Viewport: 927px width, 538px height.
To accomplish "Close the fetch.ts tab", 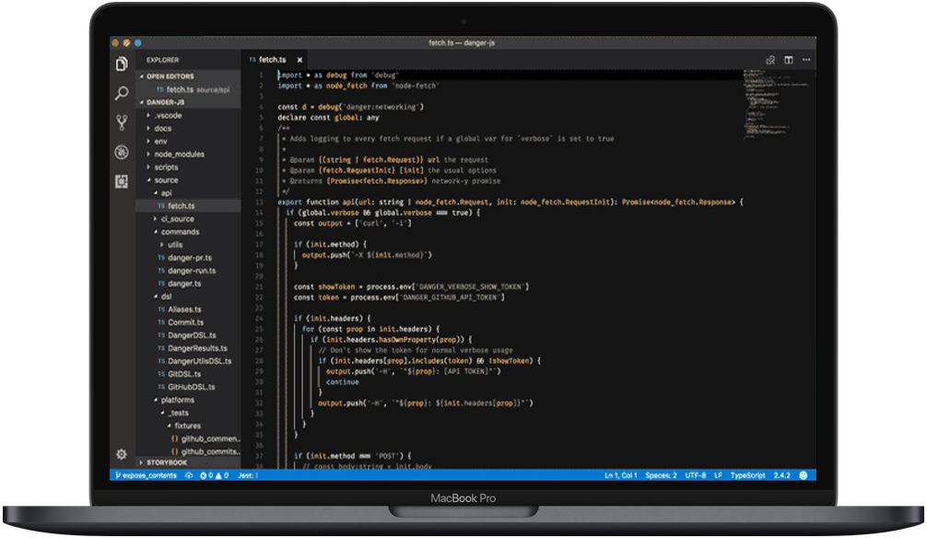I will (x=300, y=60).
